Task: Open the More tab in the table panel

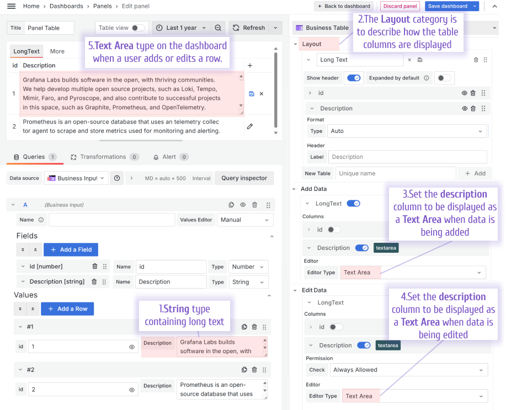Action: pos(58,51)
